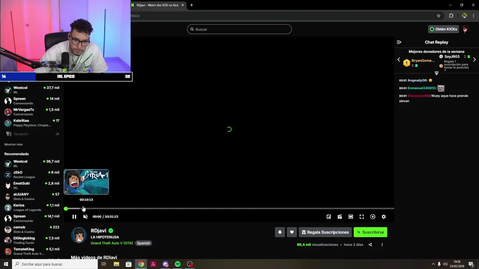This screenshot has width=479, height=269.
Task: Open the three-dot more options menu
Action: point(382,245)
